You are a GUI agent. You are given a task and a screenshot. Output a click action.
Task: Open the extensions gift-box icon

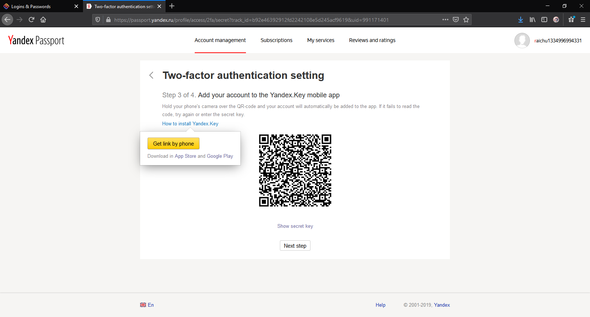coord(571,20)
